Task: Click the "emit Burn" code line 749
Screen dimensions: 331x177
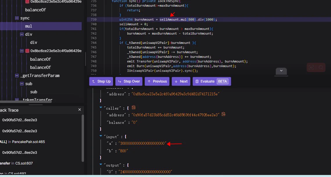Action: tap(182, 66)
